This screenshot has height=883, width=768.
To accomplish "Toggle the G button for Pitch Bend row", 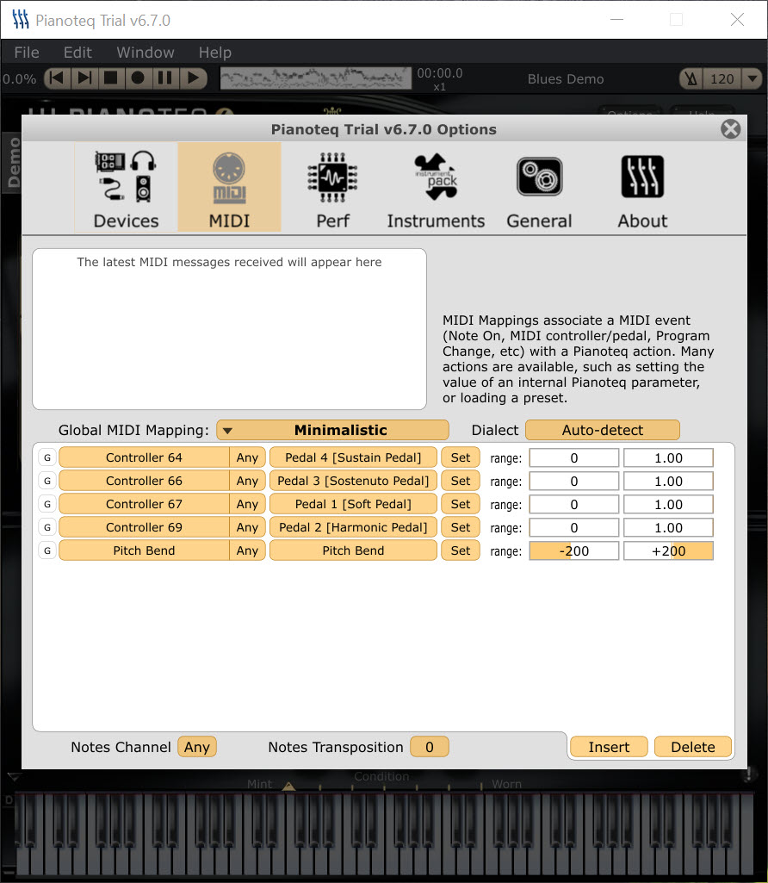I will (x=47, y=550).
